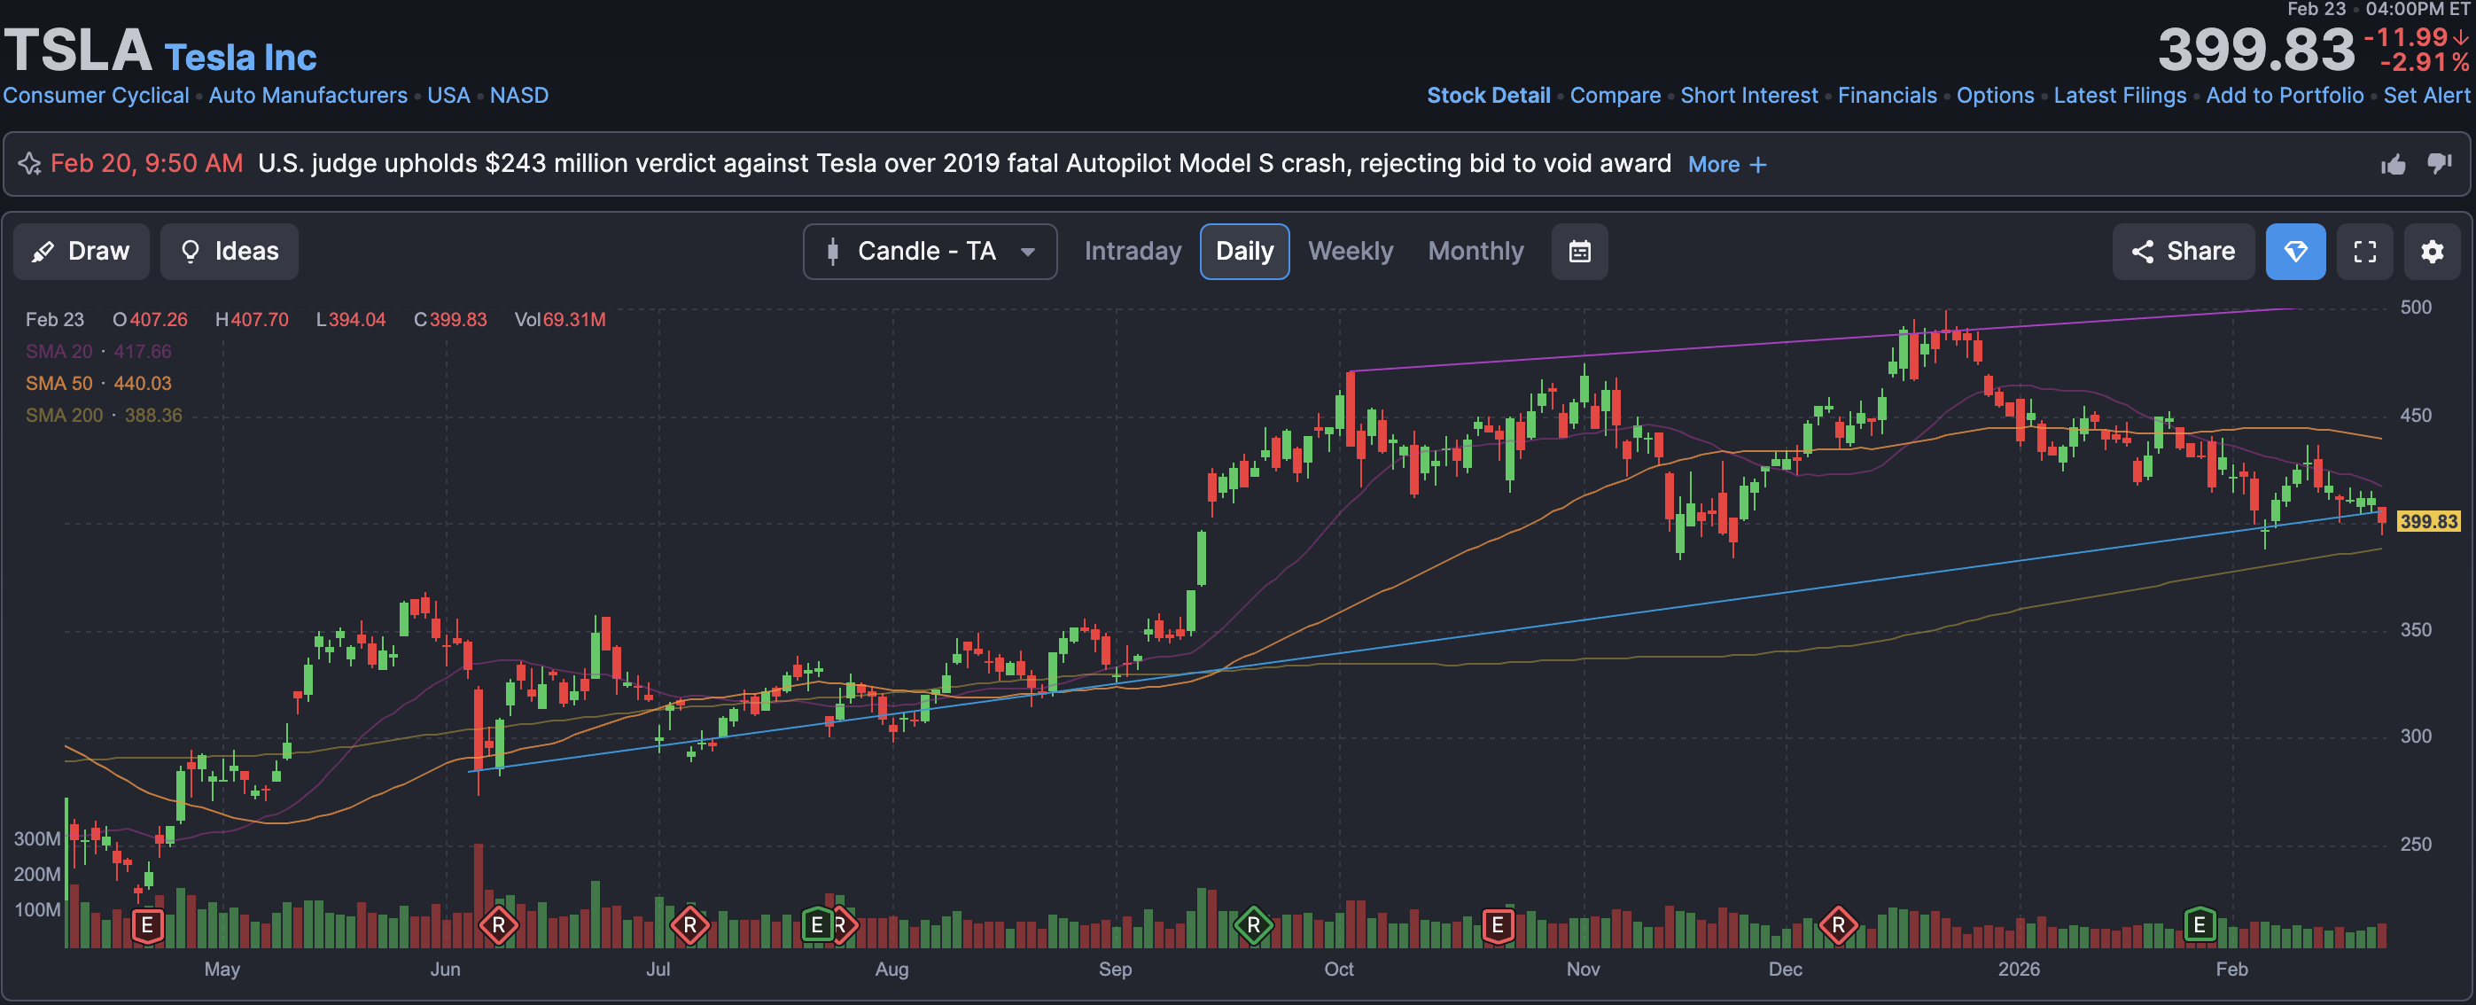Switch chart to Intraday timeframe
The image size is (2476, 1005).
click(x=1133, y=252)
